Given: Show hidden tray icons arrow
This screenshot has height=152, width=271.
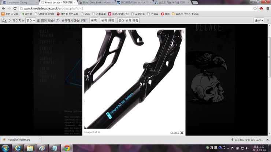Looking at the screenshot, I should click(228, 148).
